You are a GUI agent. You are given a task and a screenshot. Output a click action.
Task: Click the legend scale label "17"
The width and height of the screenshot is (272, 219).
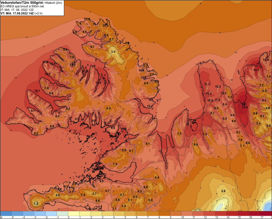(262, 217)
